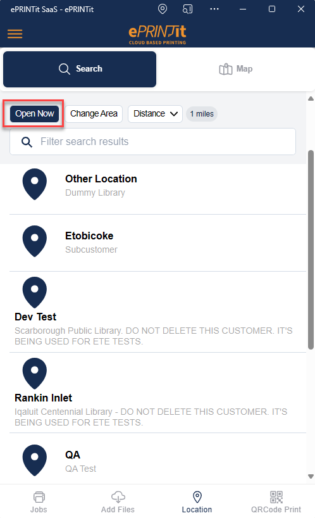Expand the Distance dropdown

[x=155, y=113]
